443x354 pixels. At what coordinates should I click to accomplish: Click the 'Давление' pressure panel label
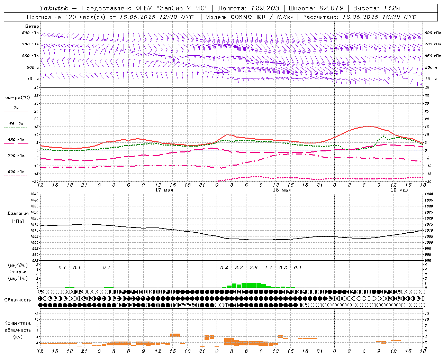coord(18,214)
